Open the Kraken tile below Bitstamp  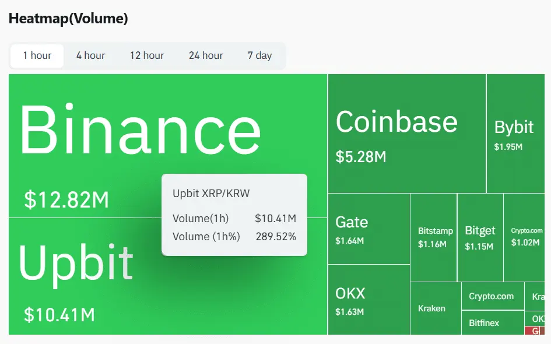[435, 309]
